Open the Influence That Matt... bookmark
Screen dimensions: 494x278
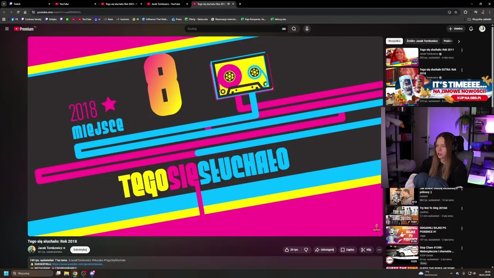155,19
